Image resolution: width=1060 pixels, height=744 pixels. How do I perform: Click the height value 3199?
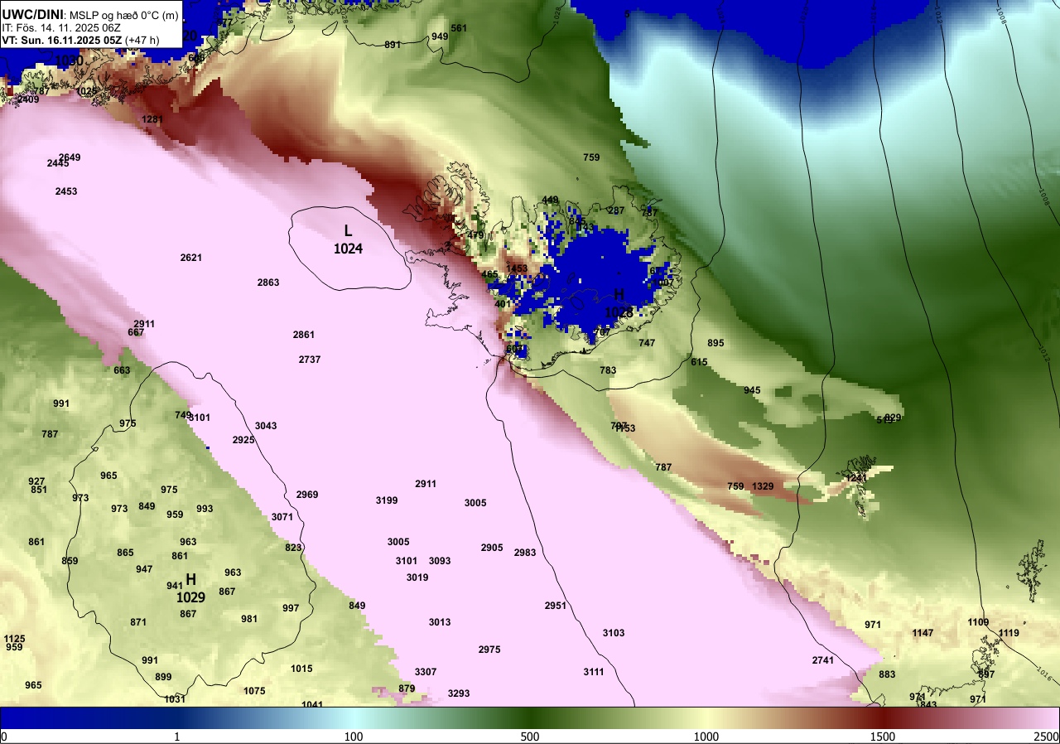point(387,500)
